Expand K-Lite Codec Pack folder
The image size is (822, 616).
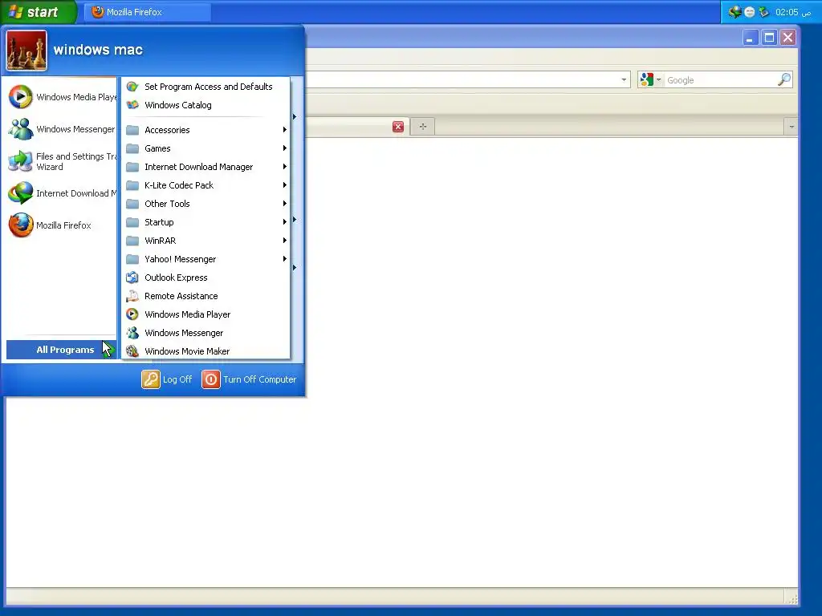[x=205, y=185]
